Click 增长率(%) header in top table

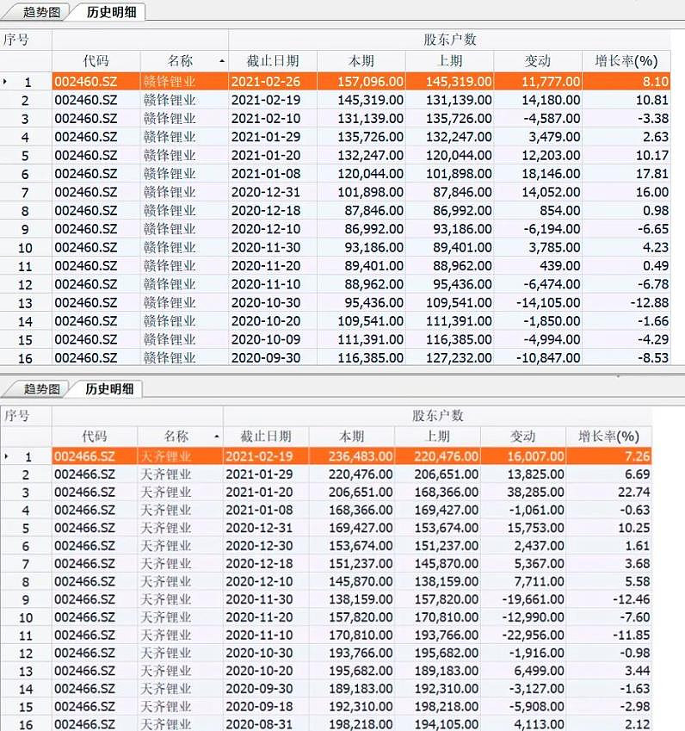pos(626,61)
